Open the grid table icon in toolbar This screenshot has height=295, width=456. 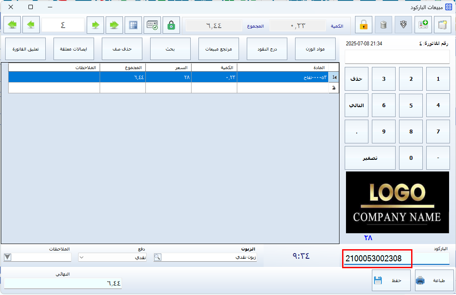[x=133, y=25]
